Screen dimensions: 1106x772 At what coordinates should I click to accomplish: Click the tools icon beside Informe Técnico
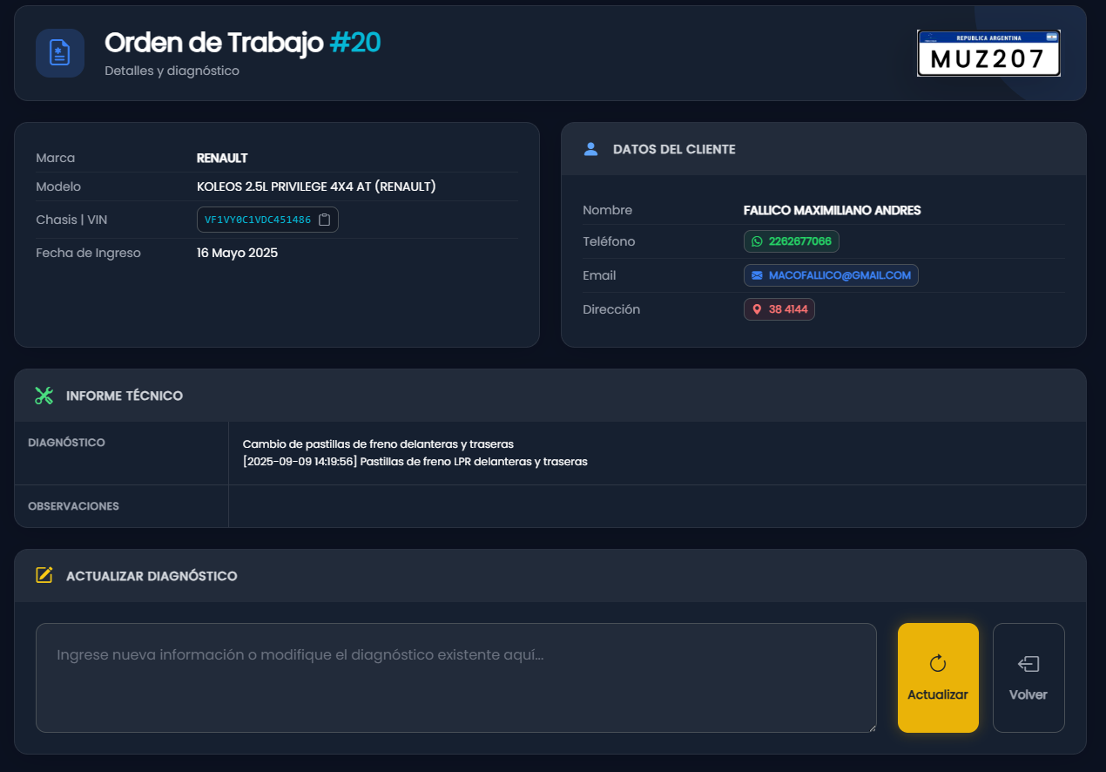click(44, 396)
